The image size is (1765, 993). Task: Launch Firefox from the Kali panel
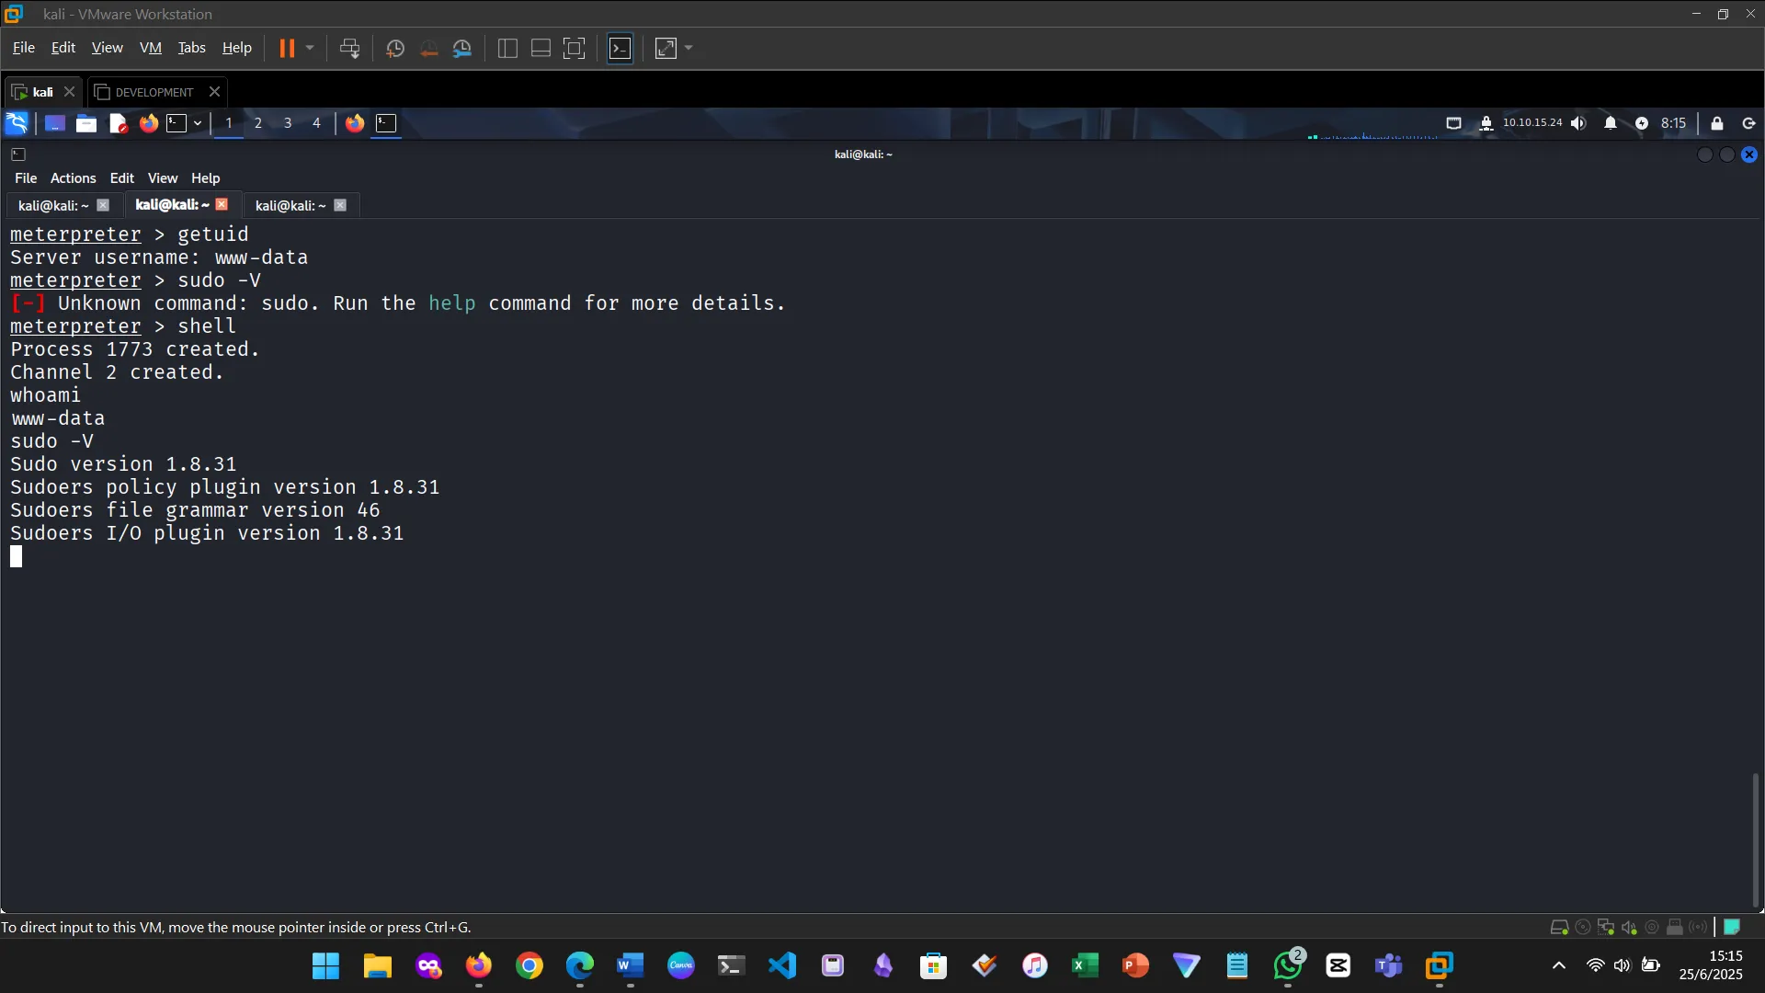(148, 123)
